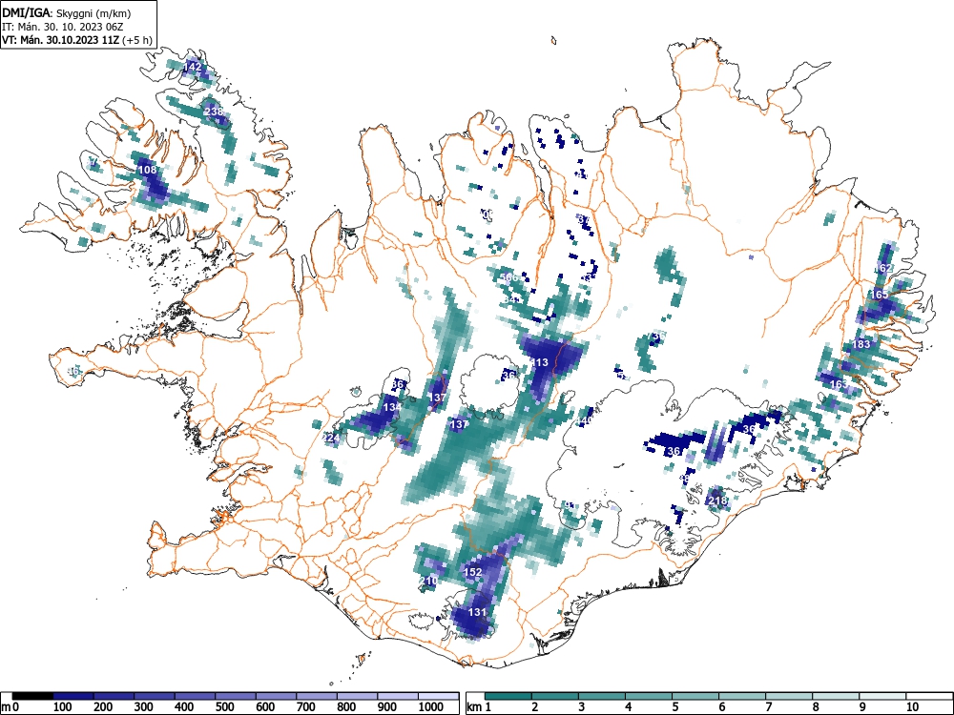This screenshot has height=715, width=954.
Task: Click the map value label '142'
Action: (193, 67)
